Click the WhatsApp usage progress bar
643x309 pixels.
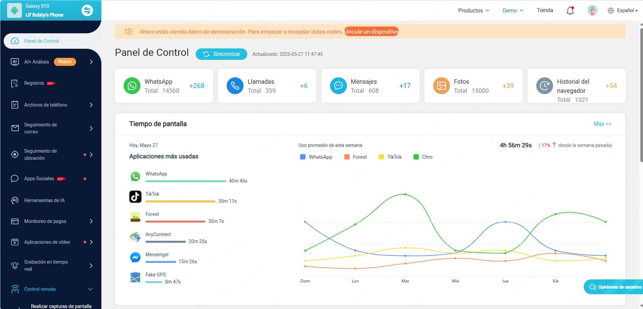click(x=186, y=181)
